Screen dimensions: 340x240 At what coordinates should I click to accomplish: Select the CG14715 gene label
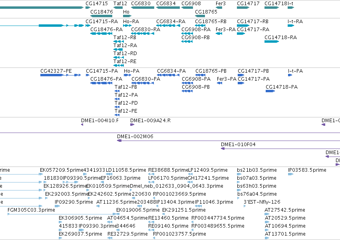tap(97, 4)
